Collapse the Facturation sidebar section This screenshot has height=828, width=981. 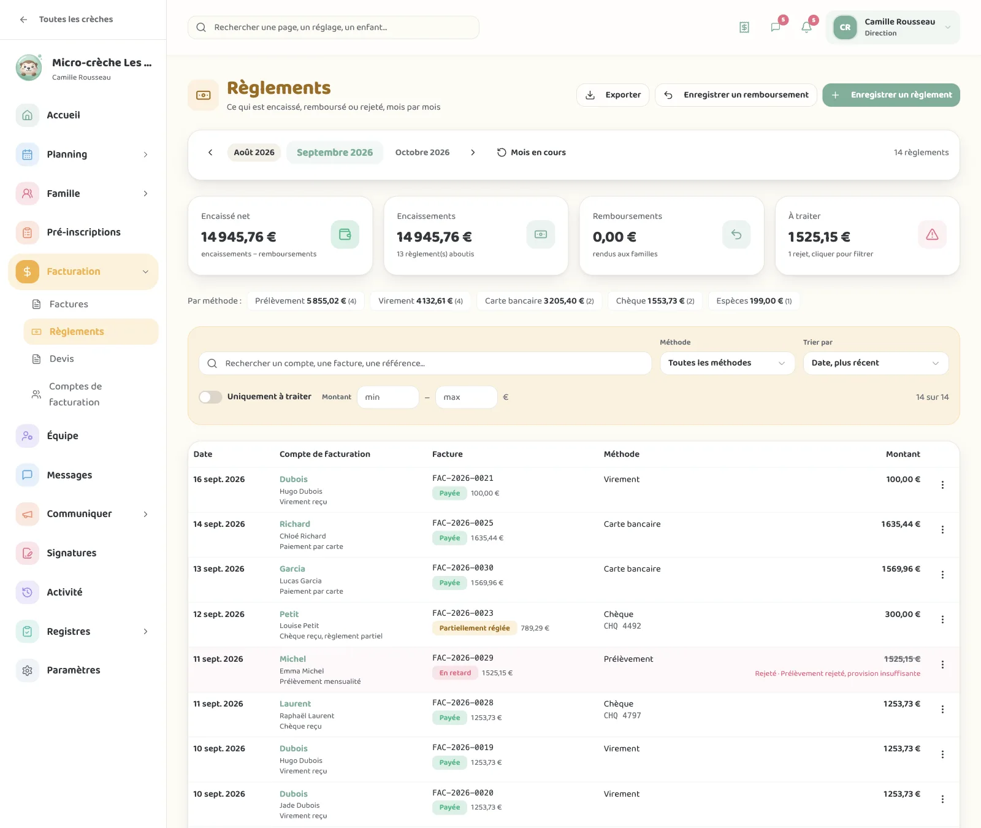click(145, 272)
